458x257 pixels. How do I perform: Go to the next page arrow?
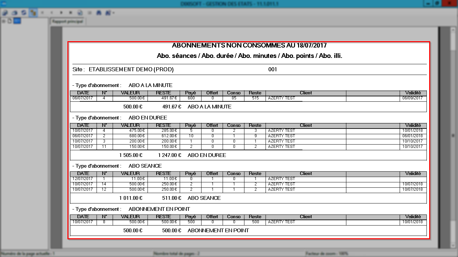point(61,13)
